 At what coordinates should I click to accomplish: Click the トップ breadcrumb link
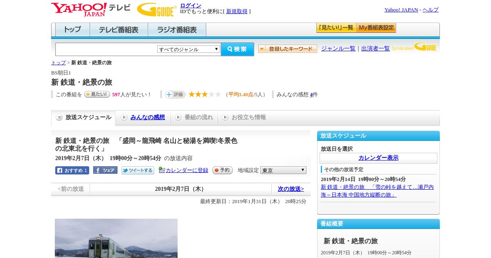tap(59, 63)
